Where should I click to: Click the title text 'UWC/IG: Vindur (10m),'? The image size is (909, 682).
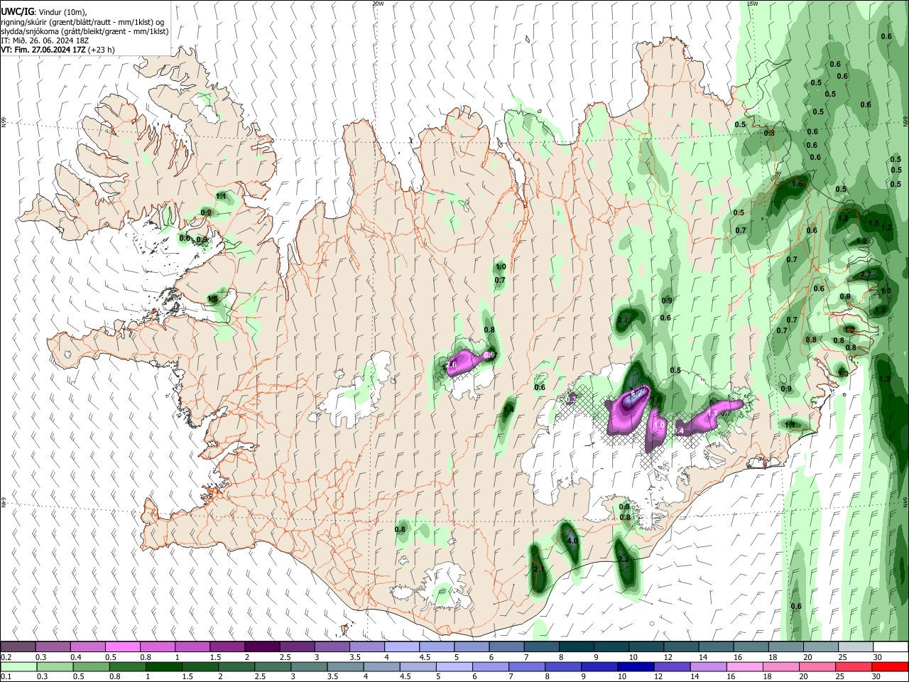coord(44,12)
